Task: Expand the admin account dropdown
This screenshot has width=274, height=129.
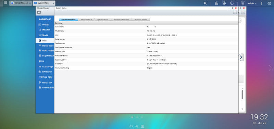Action: click(x=252, y=3)
